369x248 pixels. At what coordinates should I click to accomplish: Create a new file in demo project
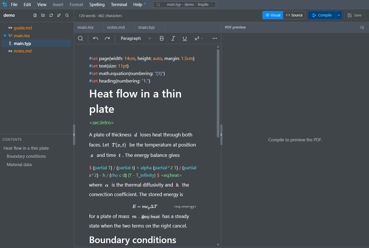35,15
